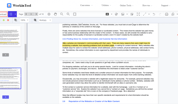
Task: Click heading 2.5.3 Finding About Us
Action: [x=95, y=39]
